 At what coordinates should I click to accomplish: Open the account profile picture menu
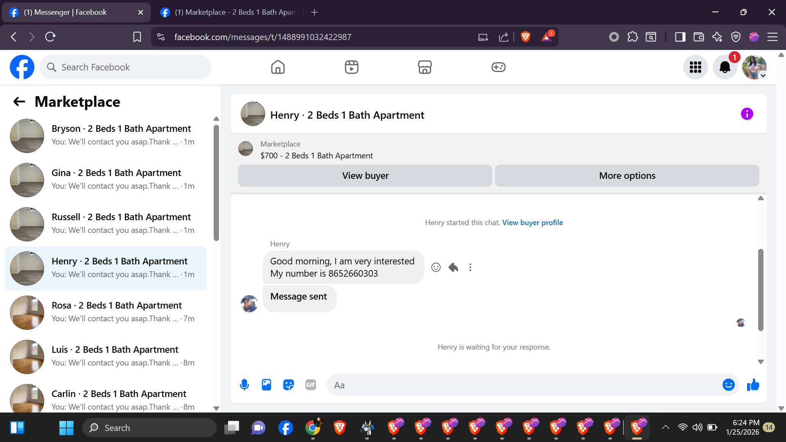pos(754,67)
